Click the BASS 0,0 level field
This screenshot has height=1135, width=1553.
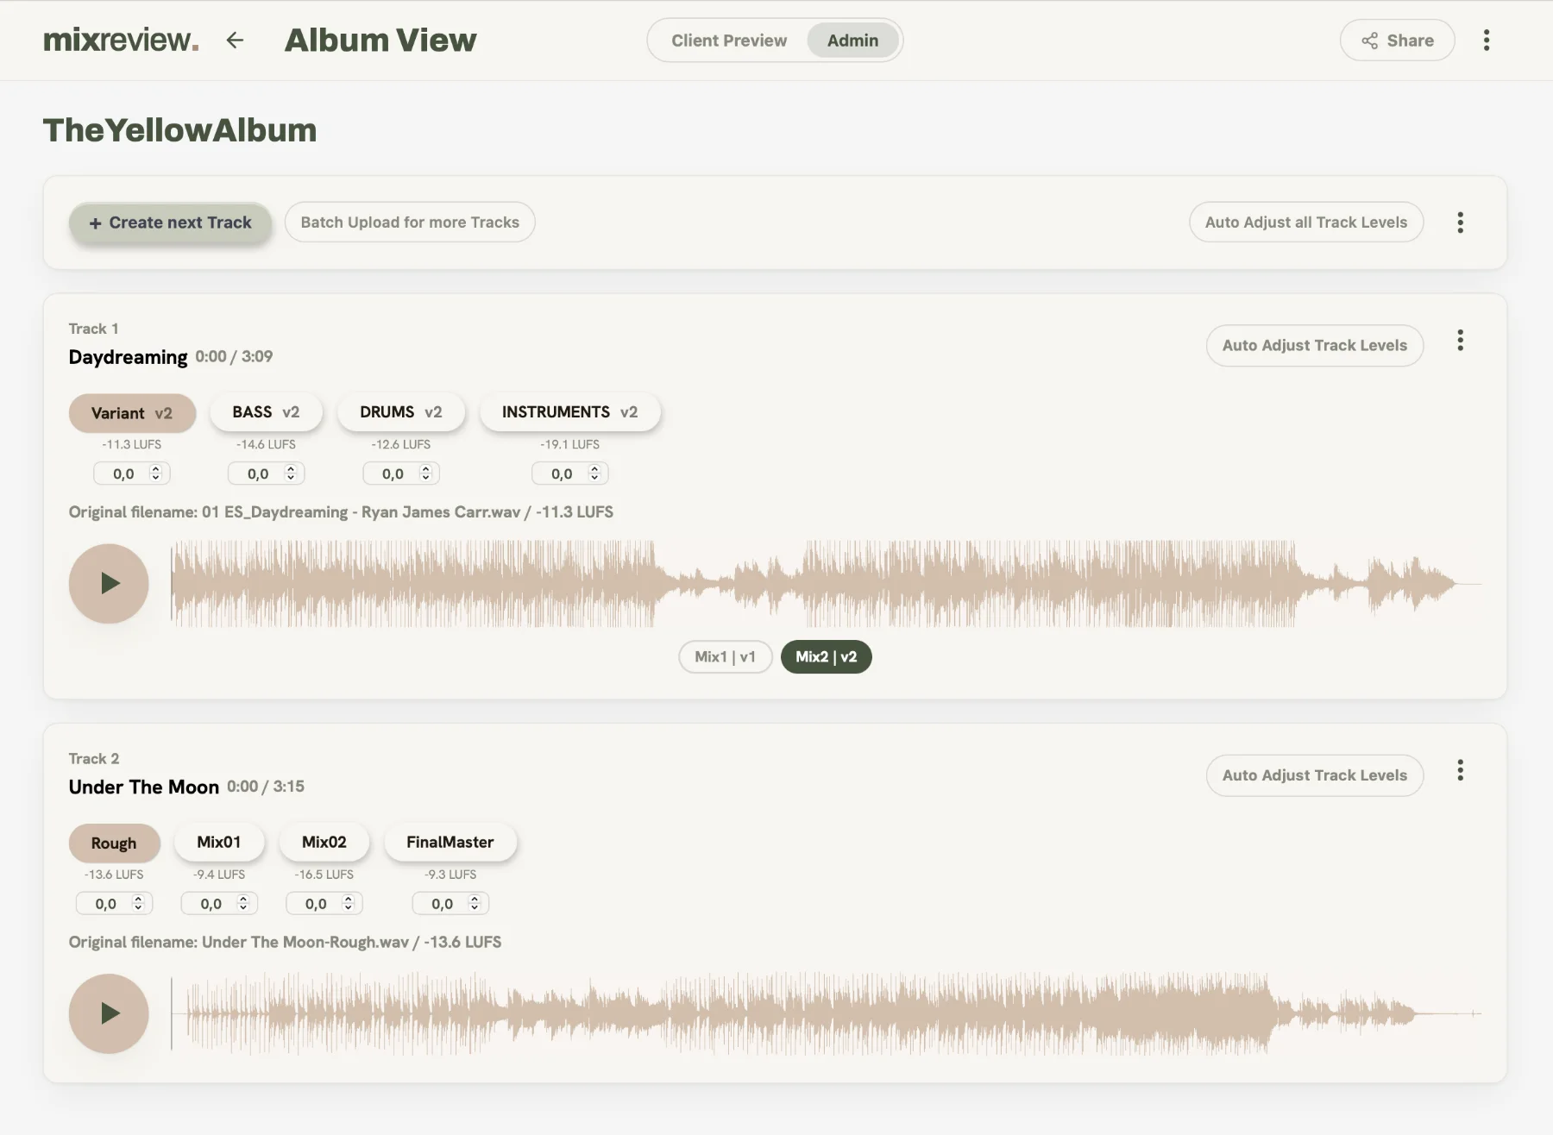pos(266,473)
